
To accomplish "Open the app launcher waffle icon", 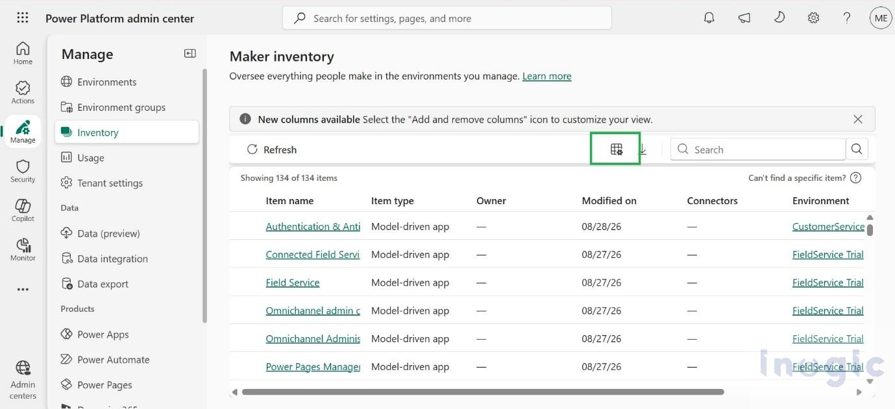I will [x=23, y=18].
